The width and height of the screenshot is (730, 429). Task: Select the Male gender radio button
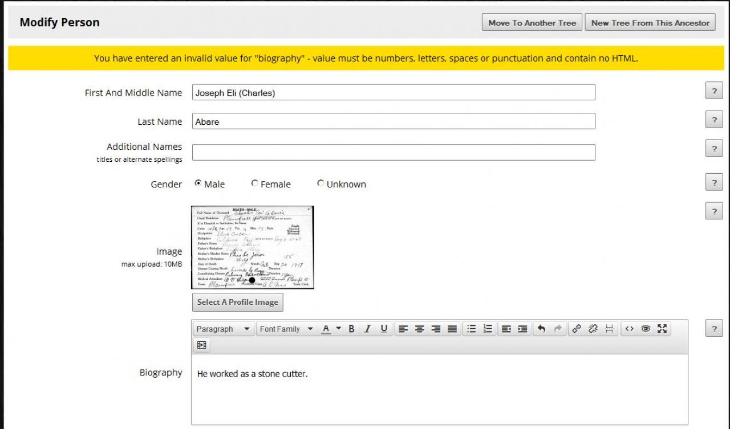pos(198,183)
